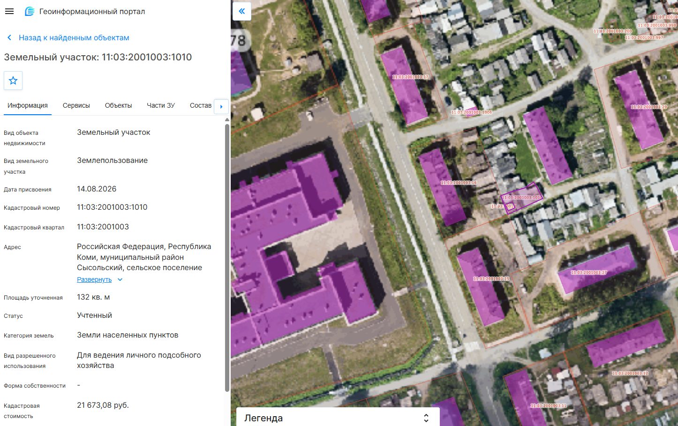Click map label 11:03:2001003:27
This screenshot has height=426, width=678.
point(589,272)
